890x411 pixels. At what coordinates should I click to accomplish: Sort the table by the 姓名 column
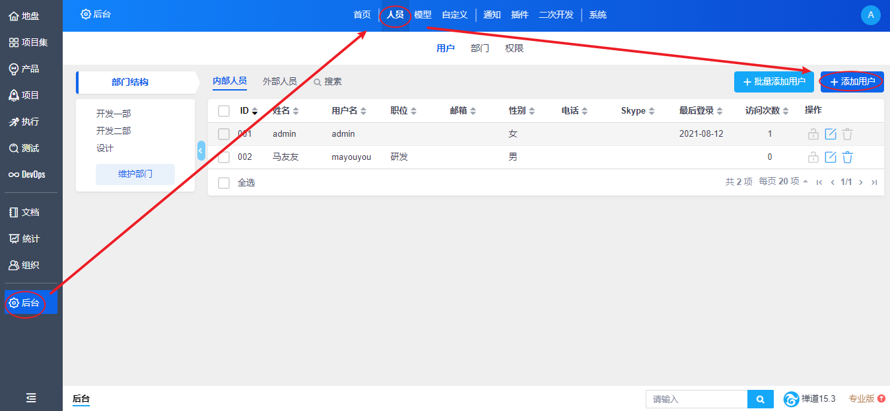(x=286, y=111)
